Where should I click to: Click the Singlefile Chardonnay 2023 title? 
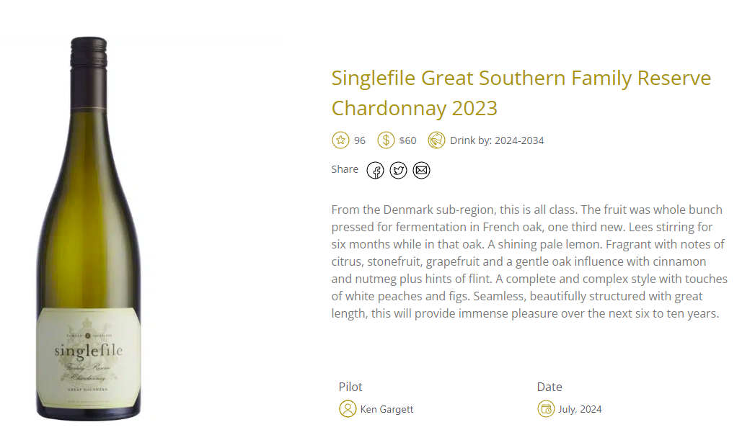click(521, 93)
